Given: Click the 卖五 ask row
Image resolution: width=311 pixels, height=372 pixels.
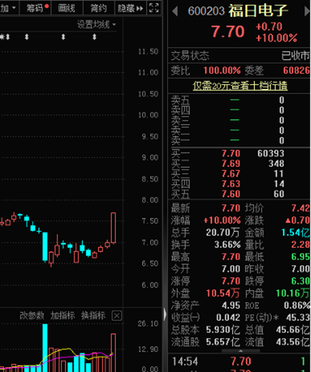Looking at the screenshot, I should click(239, 100).
